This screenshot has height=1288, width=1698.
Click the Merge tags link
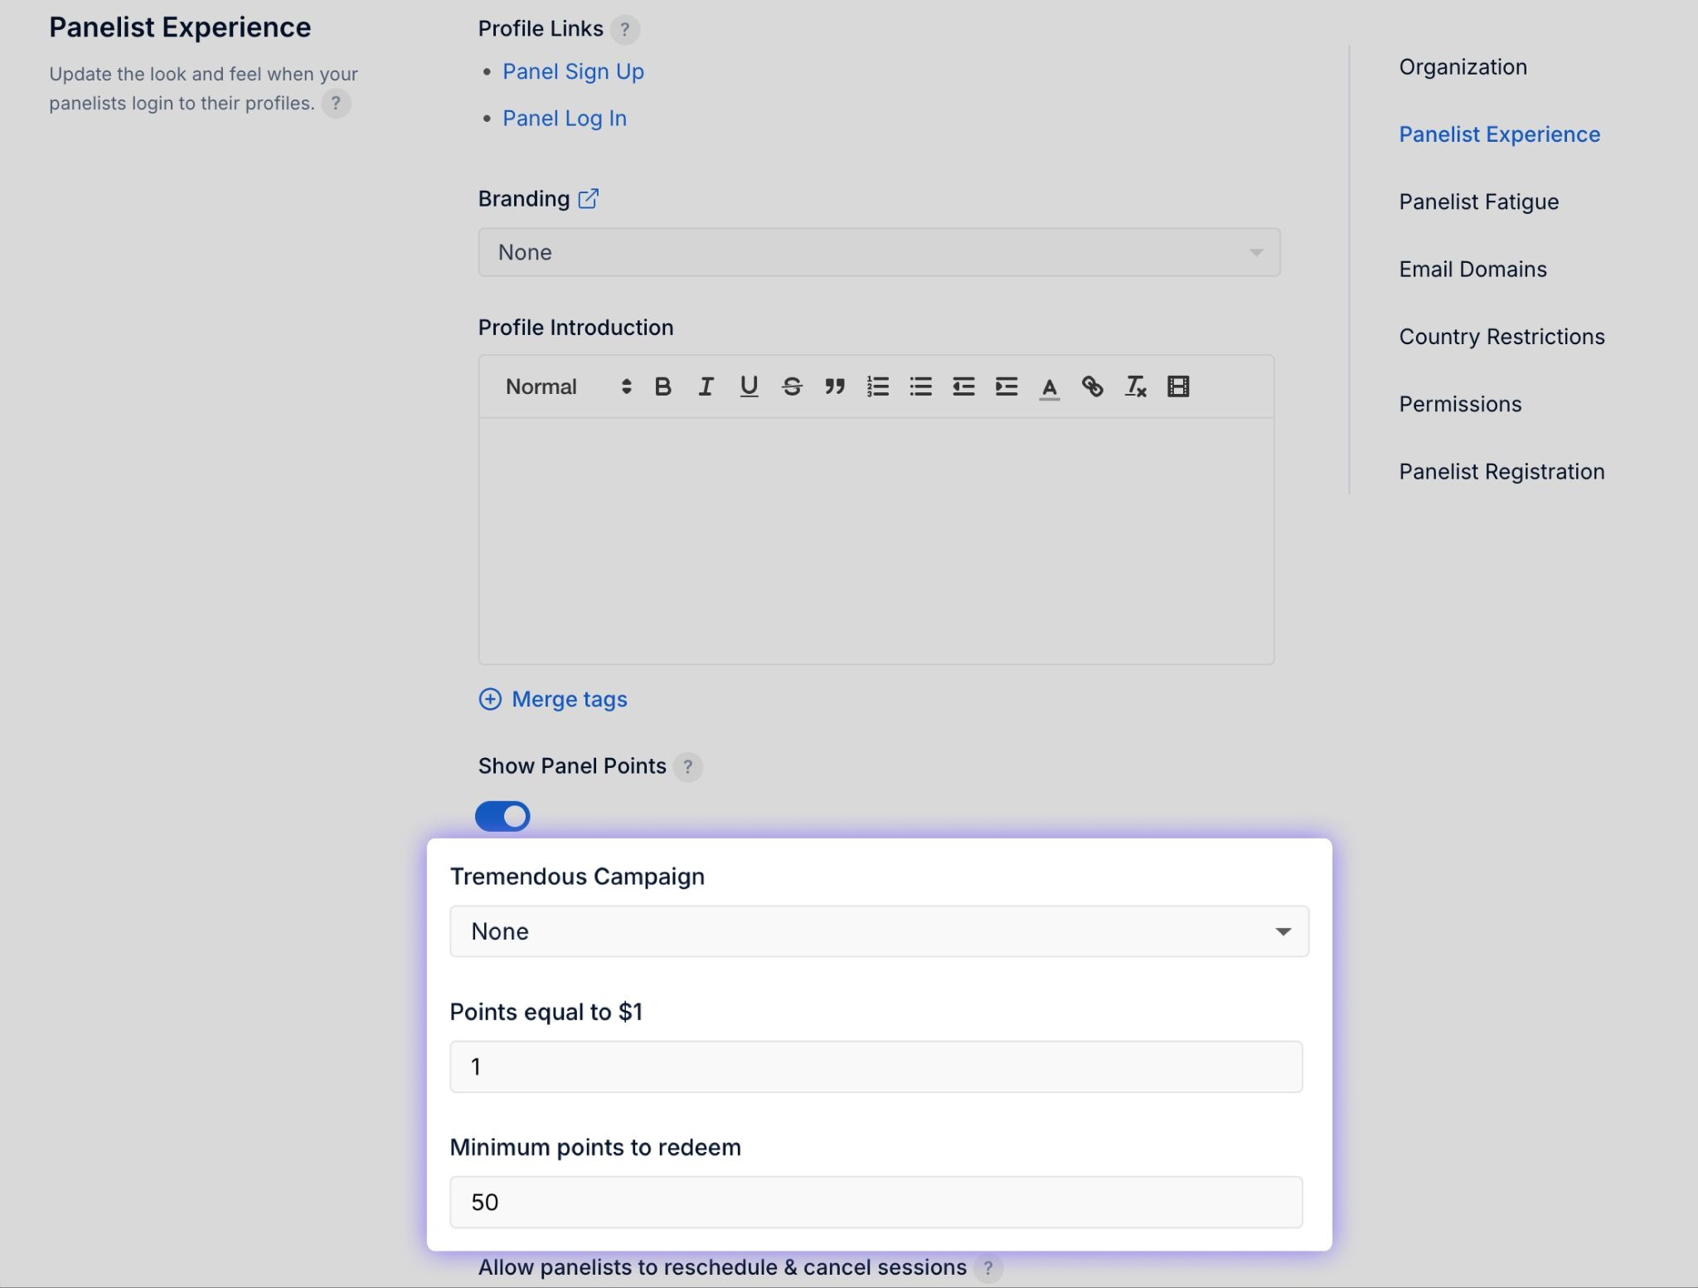(569, 699)
